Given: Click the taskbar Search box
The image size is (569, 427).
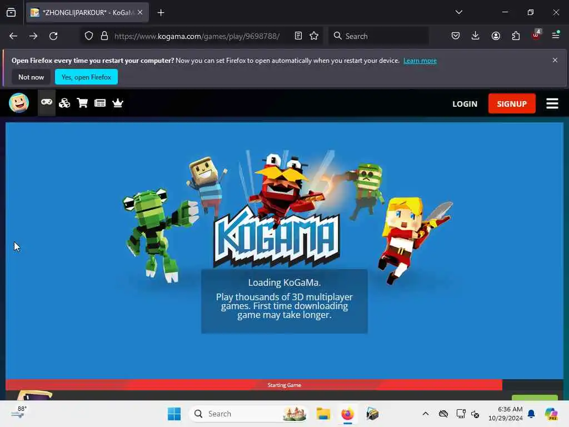Looking at the screenshot, I should click(248, 414).
